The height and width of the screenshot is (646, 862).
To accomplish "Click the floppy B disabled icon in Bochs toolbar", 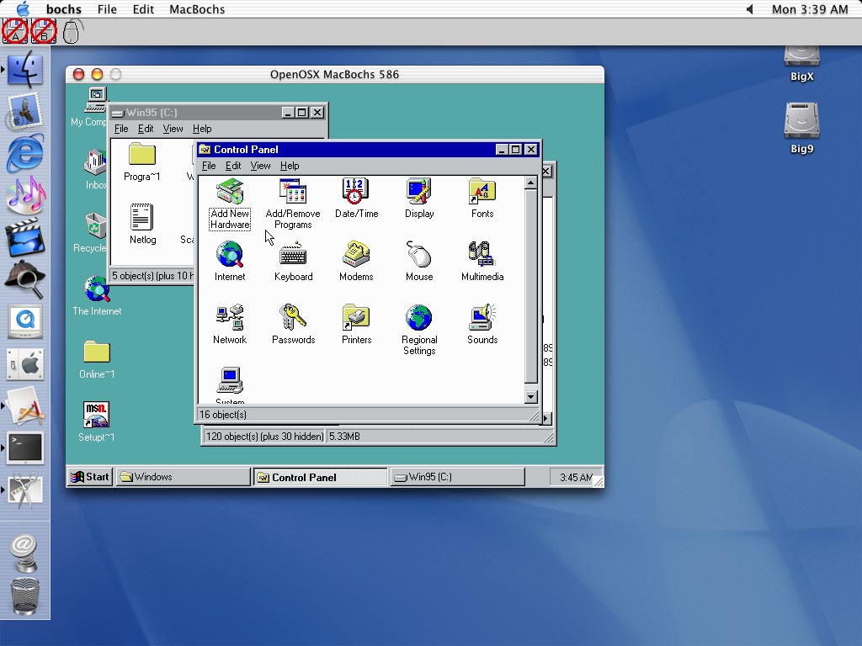I will point(44,31).
